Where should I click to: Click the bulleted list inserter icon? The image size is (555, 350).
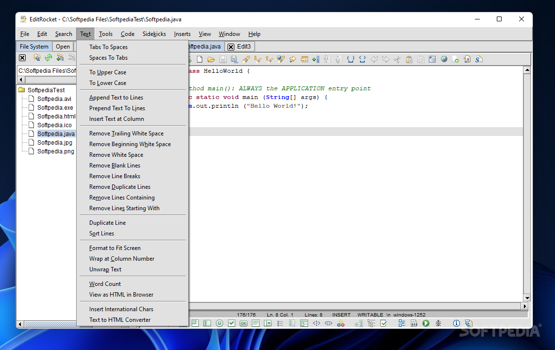[x=280, y=323]
